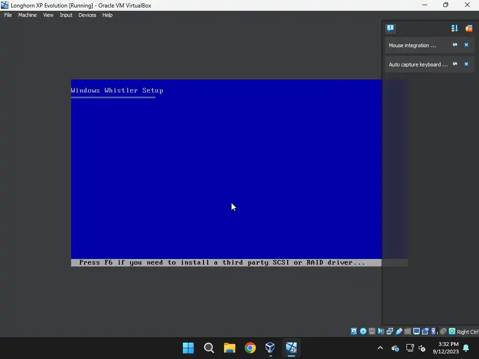Click the Right Ctrl host key label
Image resolution: width=479 pixels, height=359 pixels.
tap(468, 332)
